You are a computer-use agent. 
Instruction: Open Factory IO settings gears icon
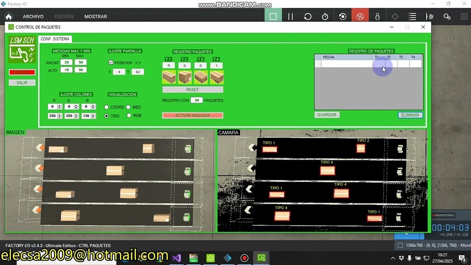coord(447,15)
